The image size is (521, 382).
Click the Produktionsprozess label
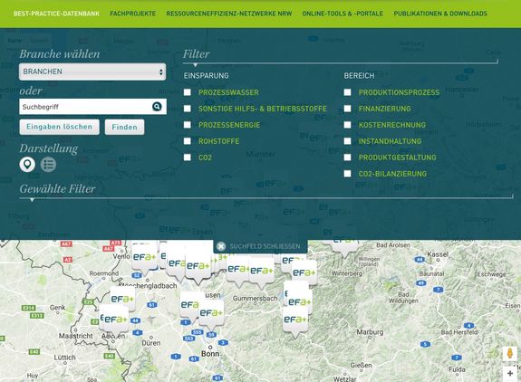click(x=399, y=92)
